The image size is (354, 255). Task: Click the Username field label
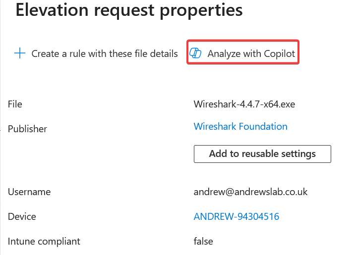29,192
